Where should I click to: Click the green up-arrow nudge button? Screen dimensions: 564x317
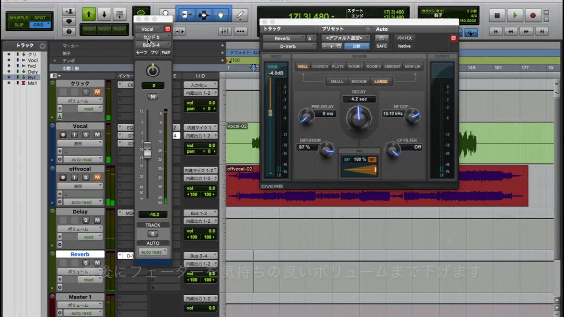point(89,15)
